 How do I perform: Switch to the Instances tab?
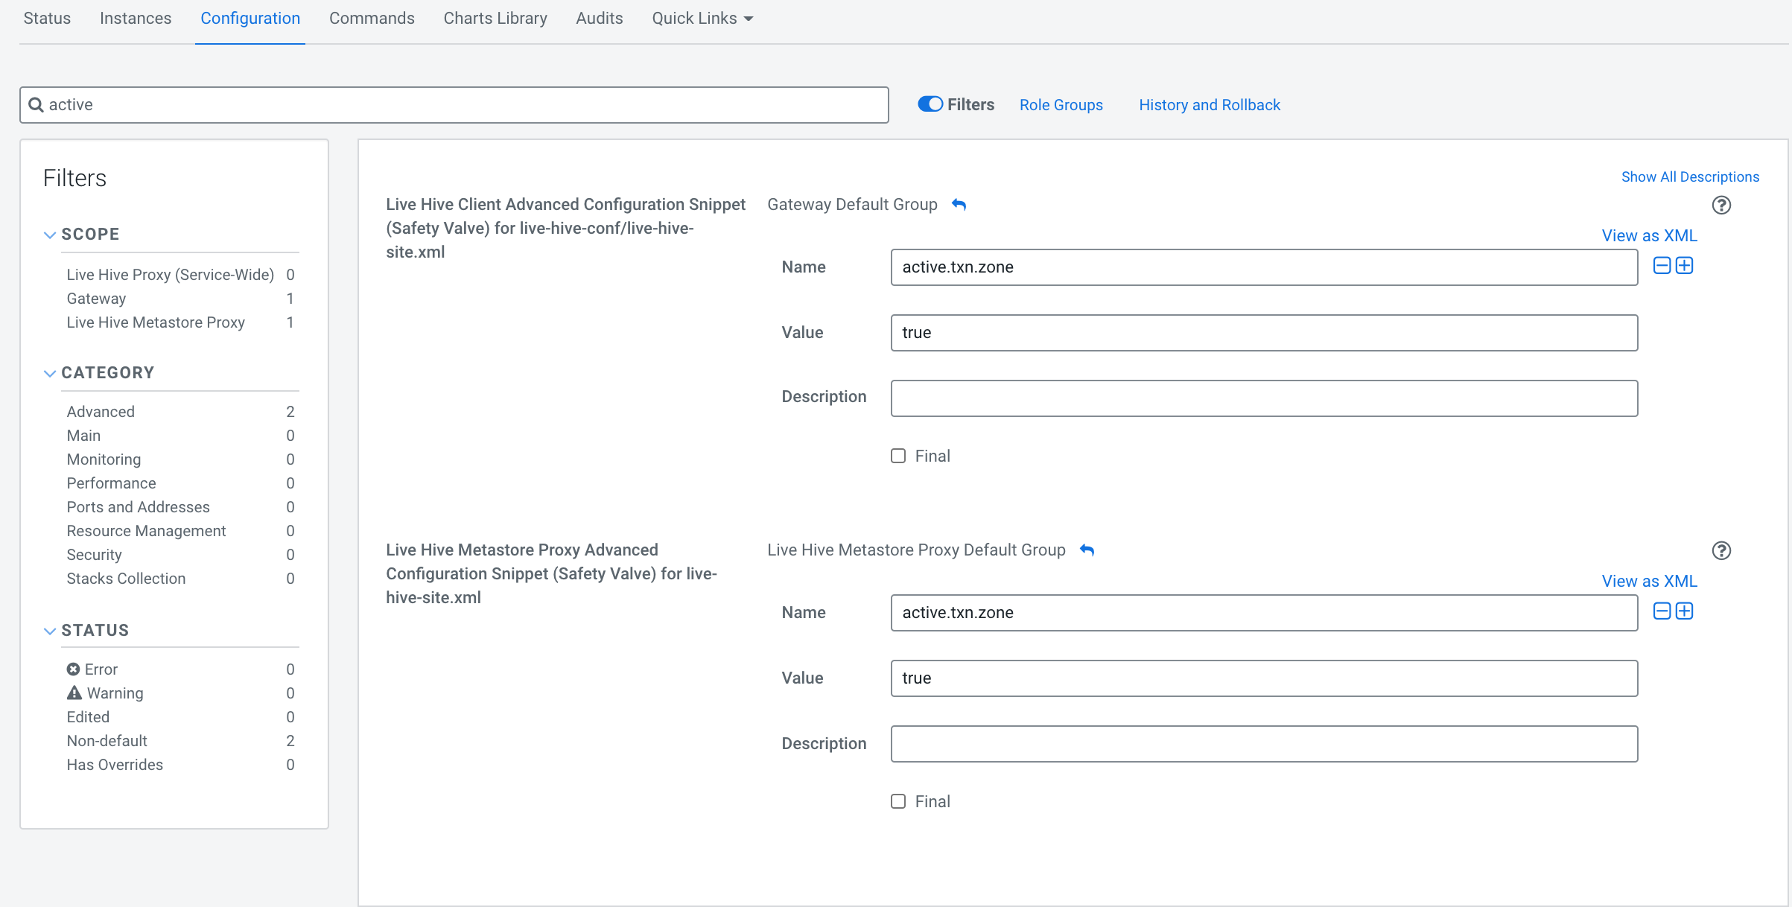[136, 19]
